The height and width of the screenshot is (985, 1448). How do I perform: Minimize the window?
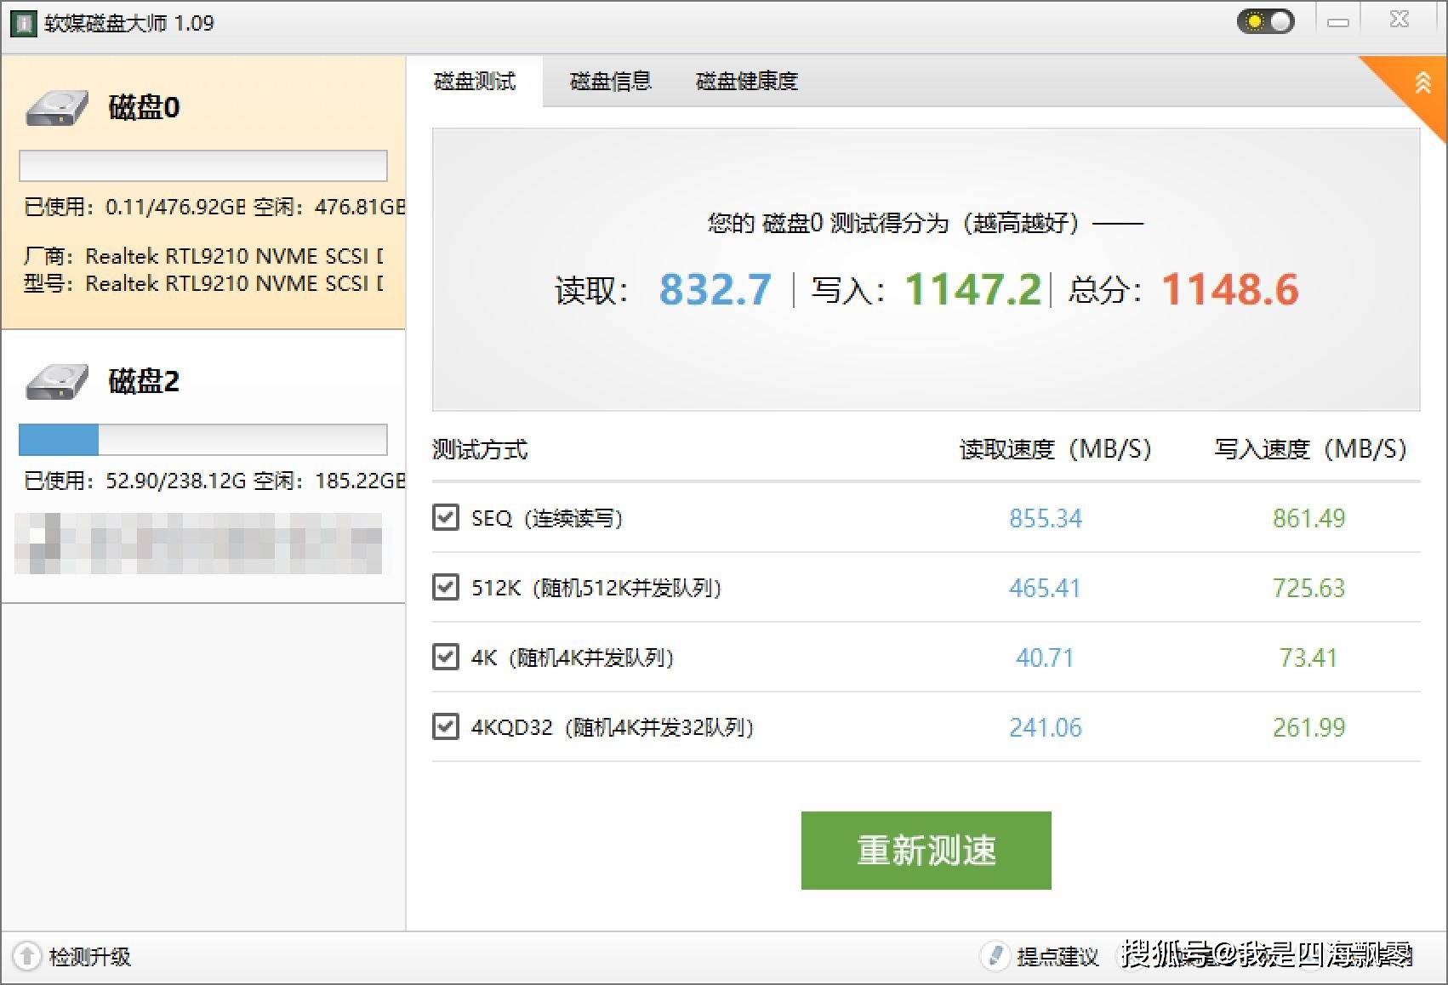1338,22
